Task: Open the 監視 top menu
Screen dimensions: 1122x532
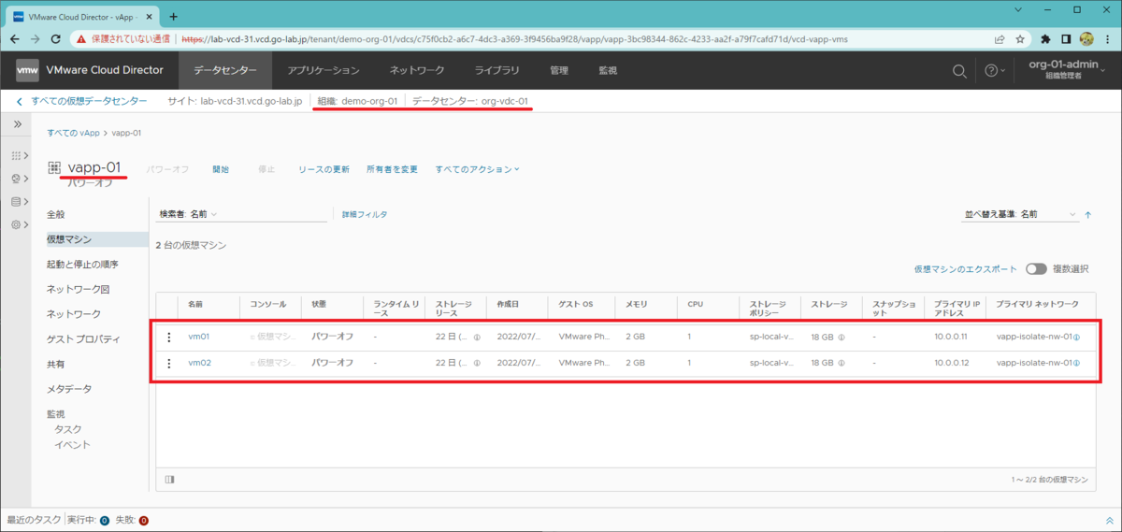Action: tap(608, 70)
